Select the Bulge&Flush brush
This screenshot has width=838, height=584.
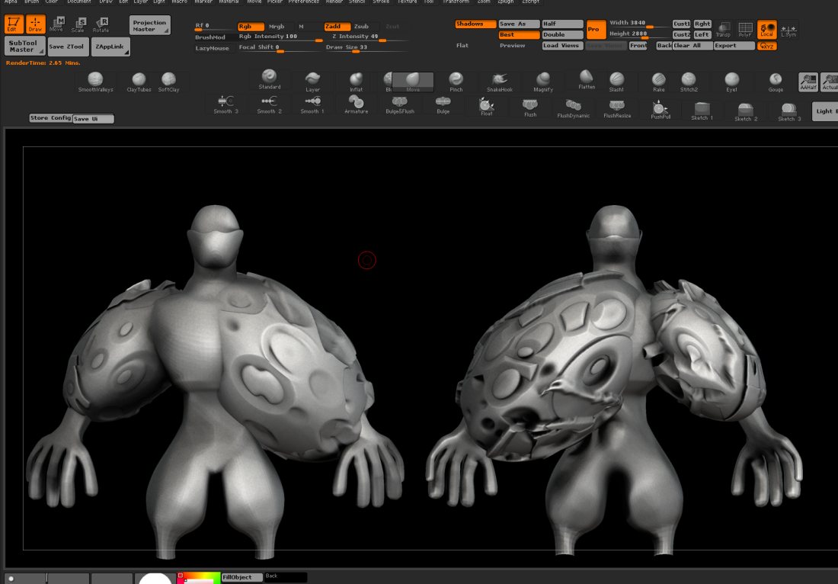click(x=399, y=104)
